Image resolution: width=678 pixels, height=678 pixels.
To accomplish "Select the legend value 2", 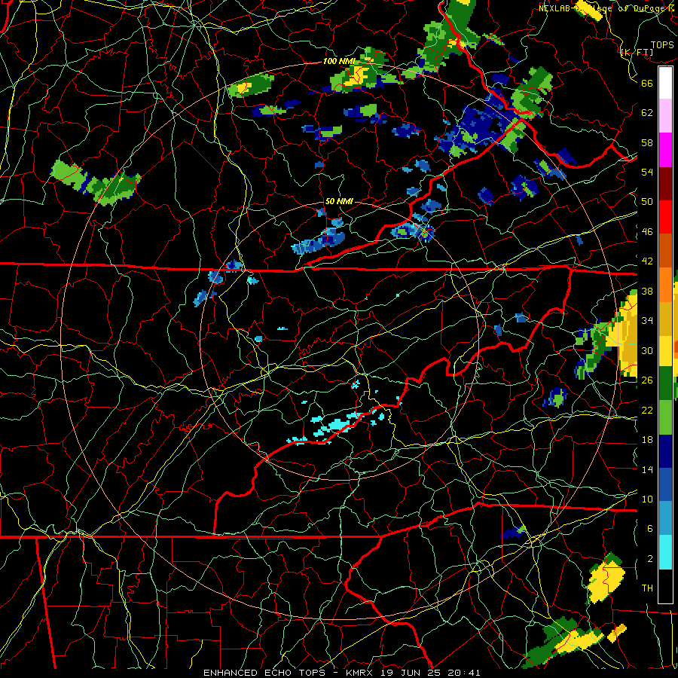I will (650, 559).
